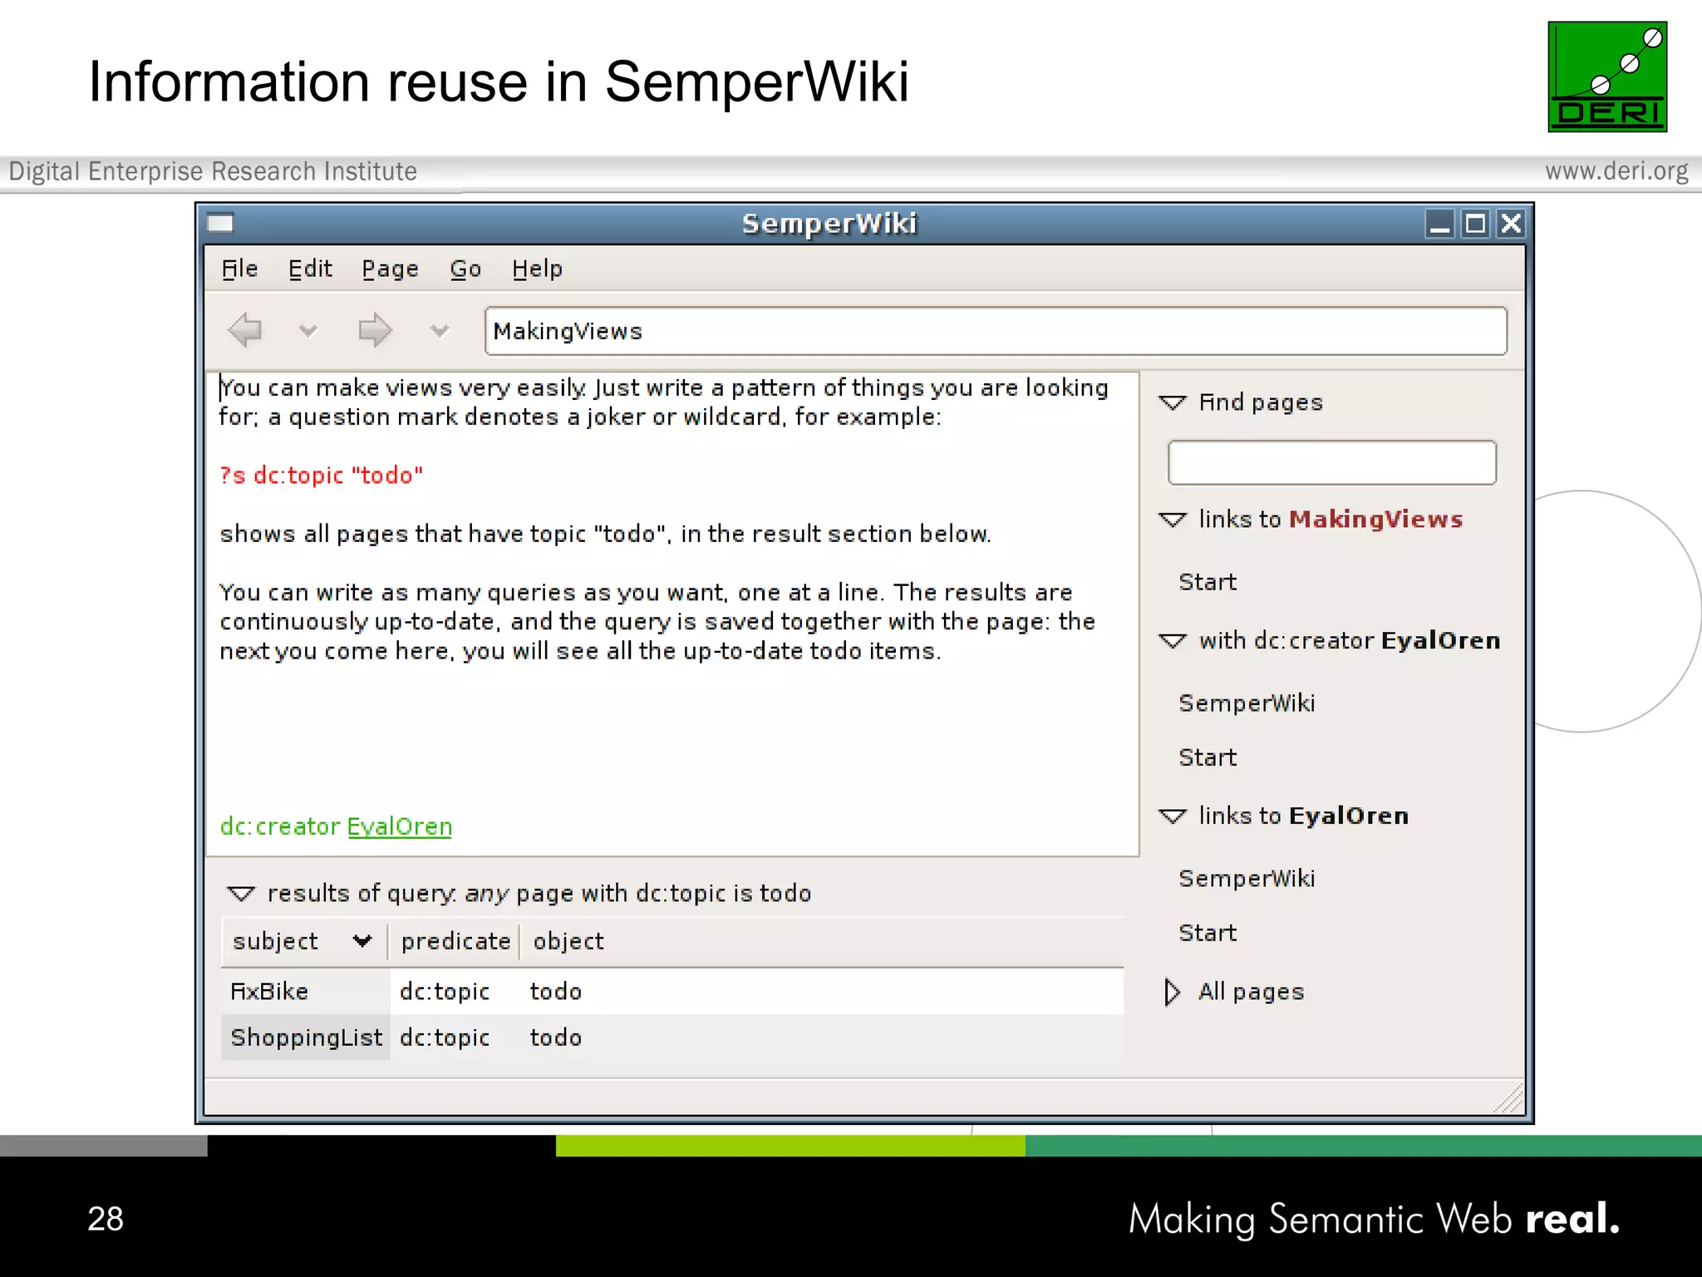Open the Page menu
This screenshot has width=1702, height=1277.
pos(390,269)
